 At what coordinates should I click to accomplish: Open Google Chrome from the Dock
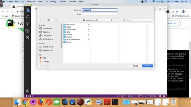coord(25,102)
